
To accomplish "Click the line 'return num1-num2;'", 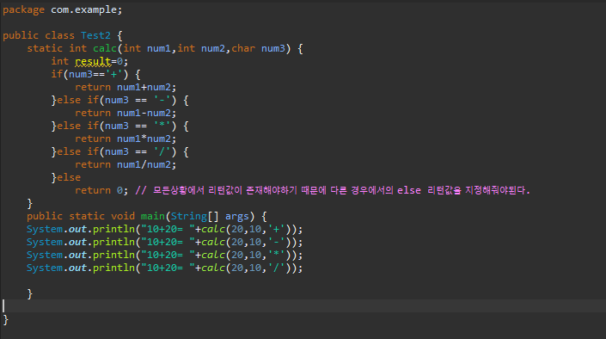I will (x=125, y=113).
